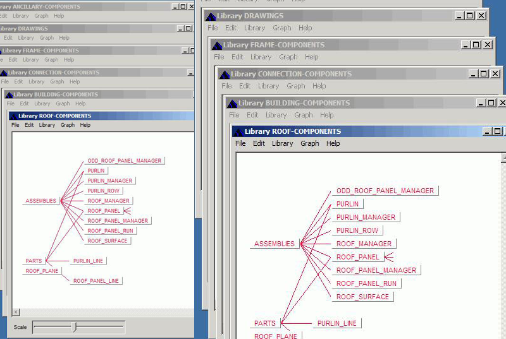Image resolution: width=506 pixels, height=339 pixels.
Task: Open Graph menu in left BUILDING-COMPONENTS window
Action: click(63, 104)
